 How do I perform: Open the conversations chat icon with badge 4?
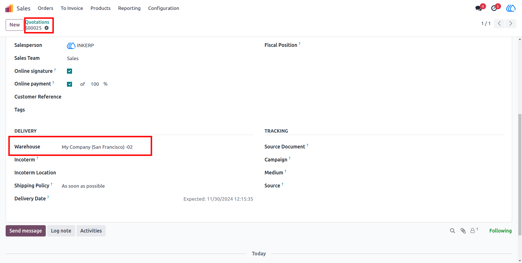(479, 8)
